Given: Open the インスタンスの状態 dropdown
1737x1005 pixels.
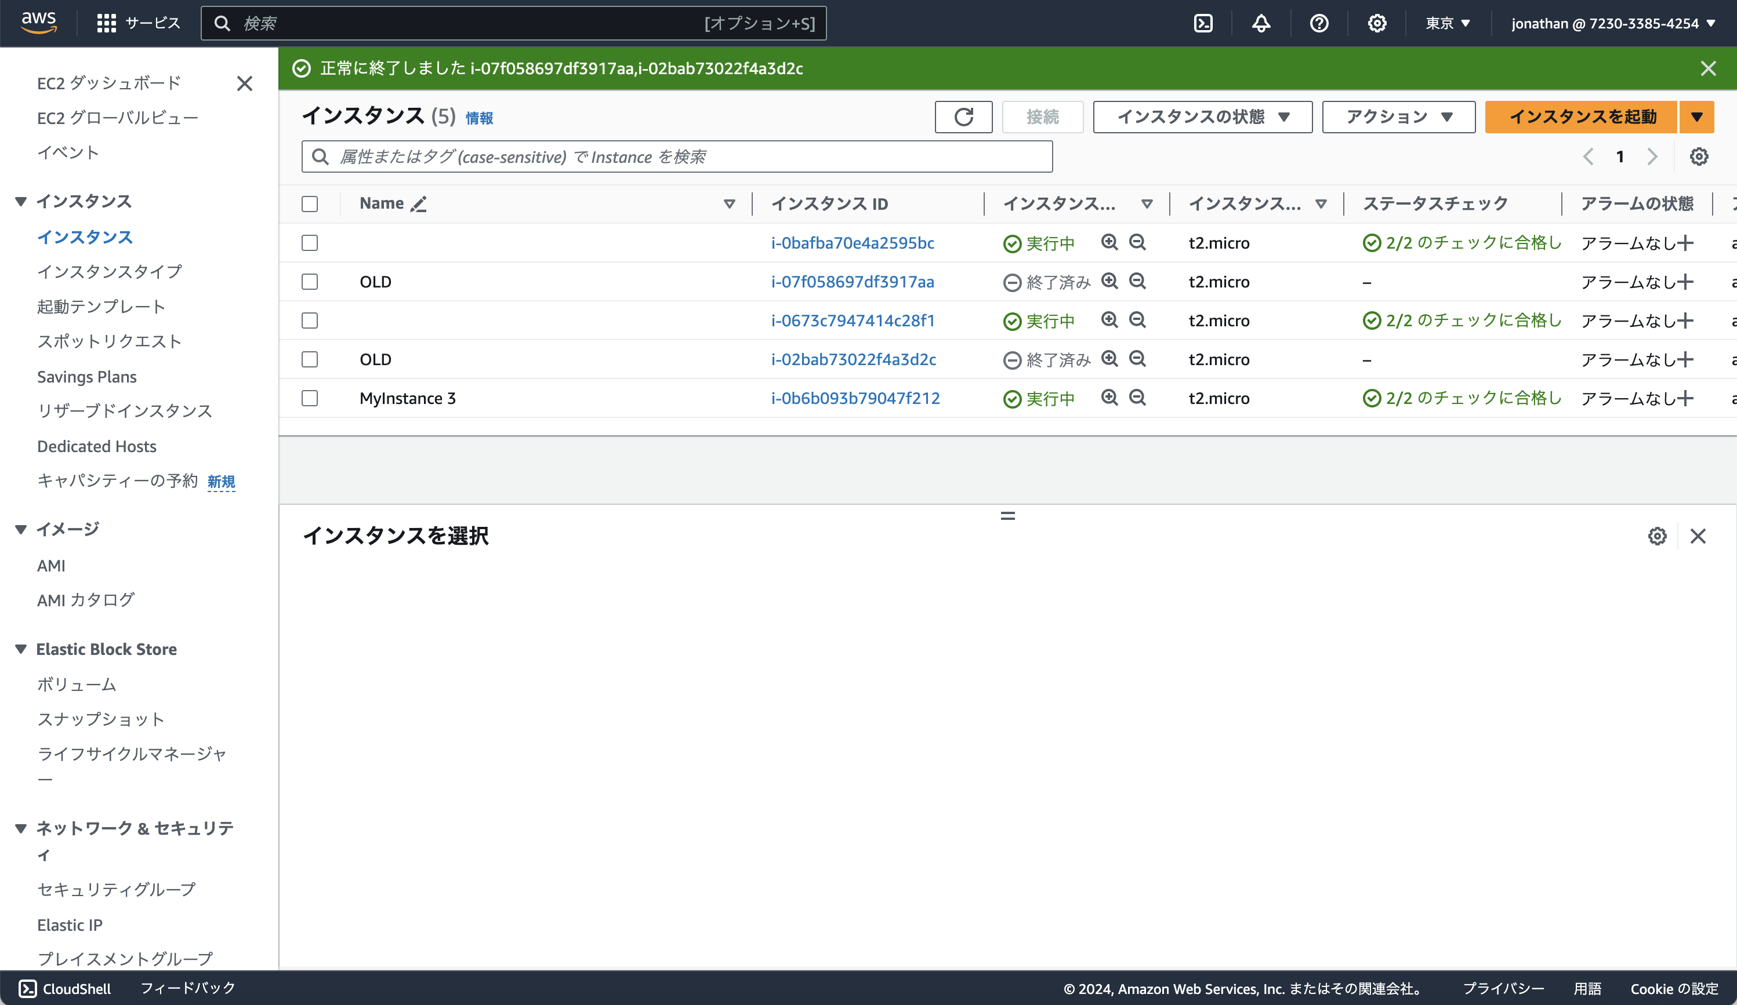Looking at the screenshot, I should click(1202, 117).
